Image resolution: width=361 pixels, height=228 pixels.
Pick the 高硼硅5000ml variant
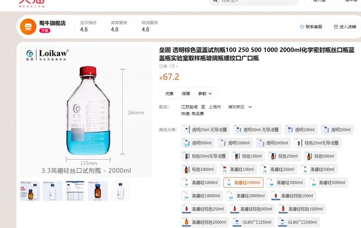click(x=329, y=183)
